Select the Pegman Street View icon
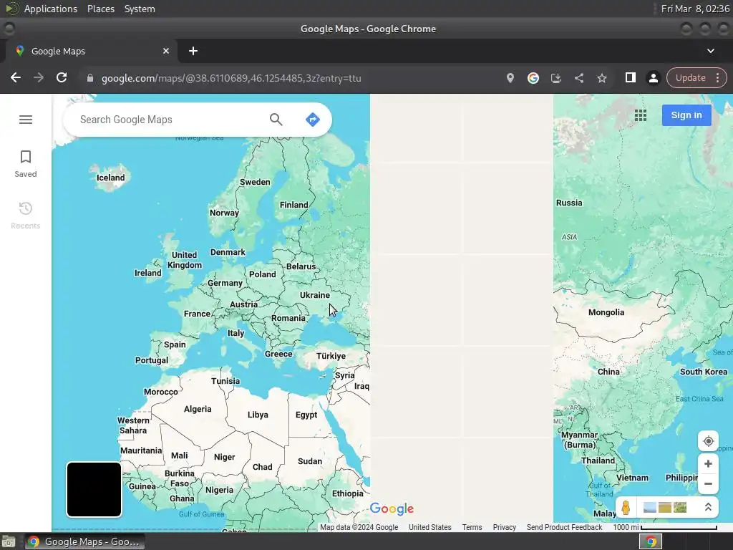Viewport: 733px width, 550px height. click(626, 508)
